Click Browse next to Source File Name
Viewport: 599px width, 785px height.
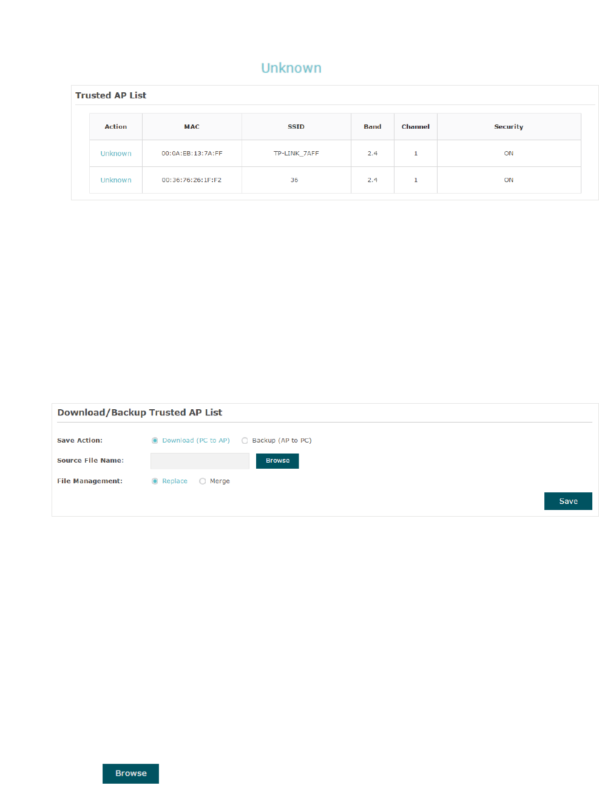tap(277, 461)
